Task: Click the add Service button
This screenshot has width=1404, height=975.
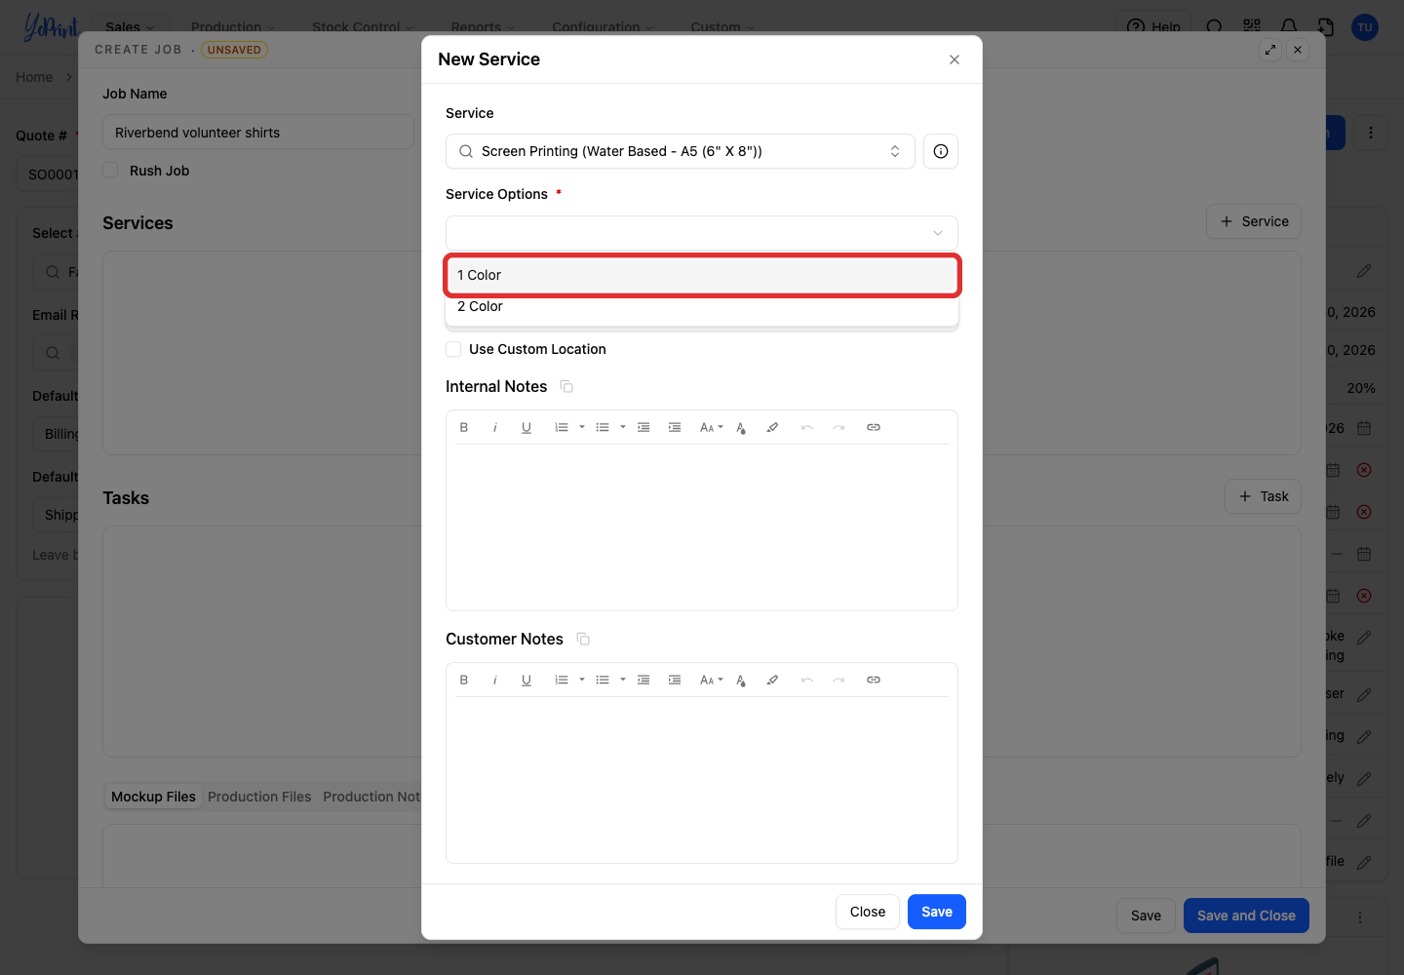Action: click(x=1254, y=221)
